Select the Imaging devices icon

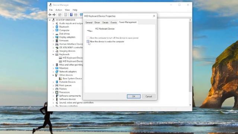point(57,51)
